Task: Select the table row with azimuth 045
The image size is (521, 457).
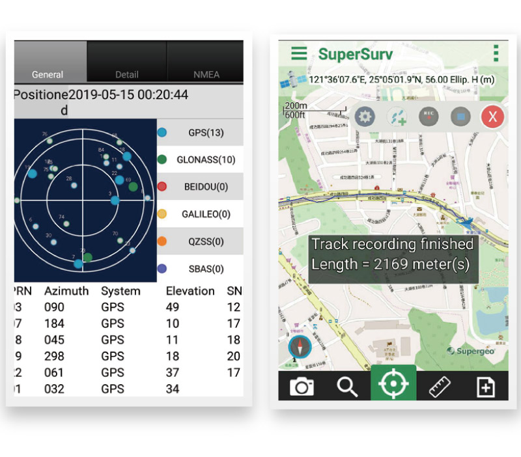Action: coord(128,340)
